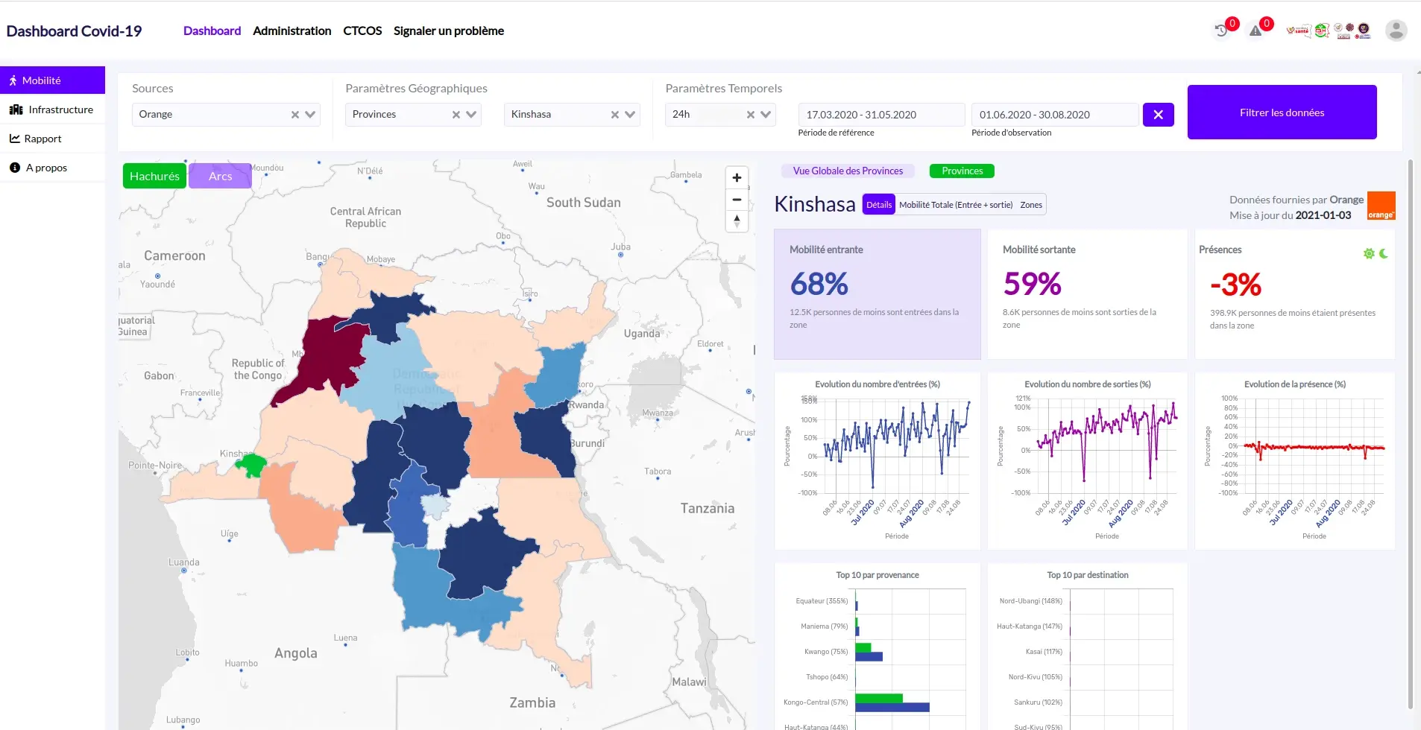Zoom in on the map
This screenshot has width=1421, height=730.
click(737, 178)
